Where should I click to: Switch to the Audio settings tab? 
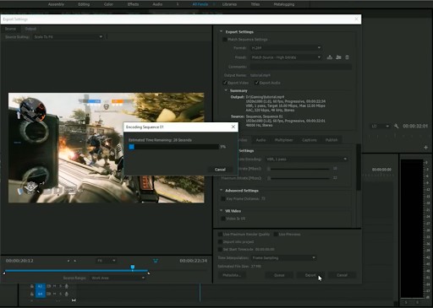tap(260, 140)
